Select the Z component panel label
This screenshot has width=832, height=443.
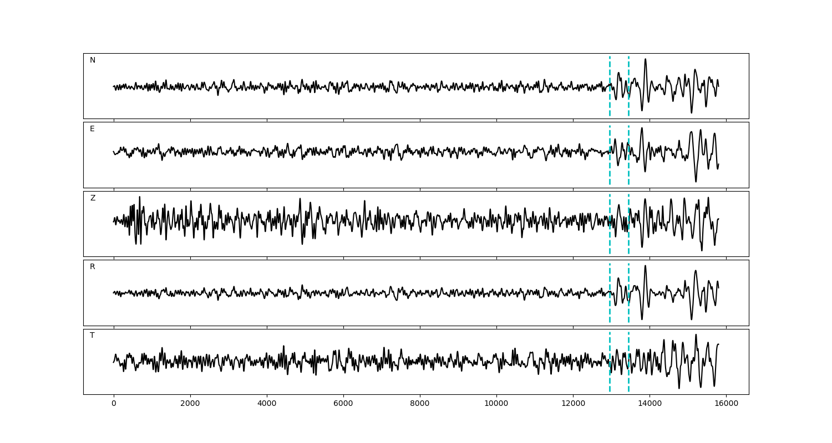pos(93,198)
